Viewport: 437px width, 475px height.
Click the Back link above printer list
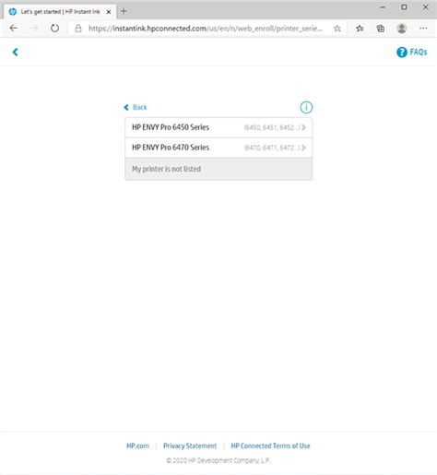coord(136,107)
